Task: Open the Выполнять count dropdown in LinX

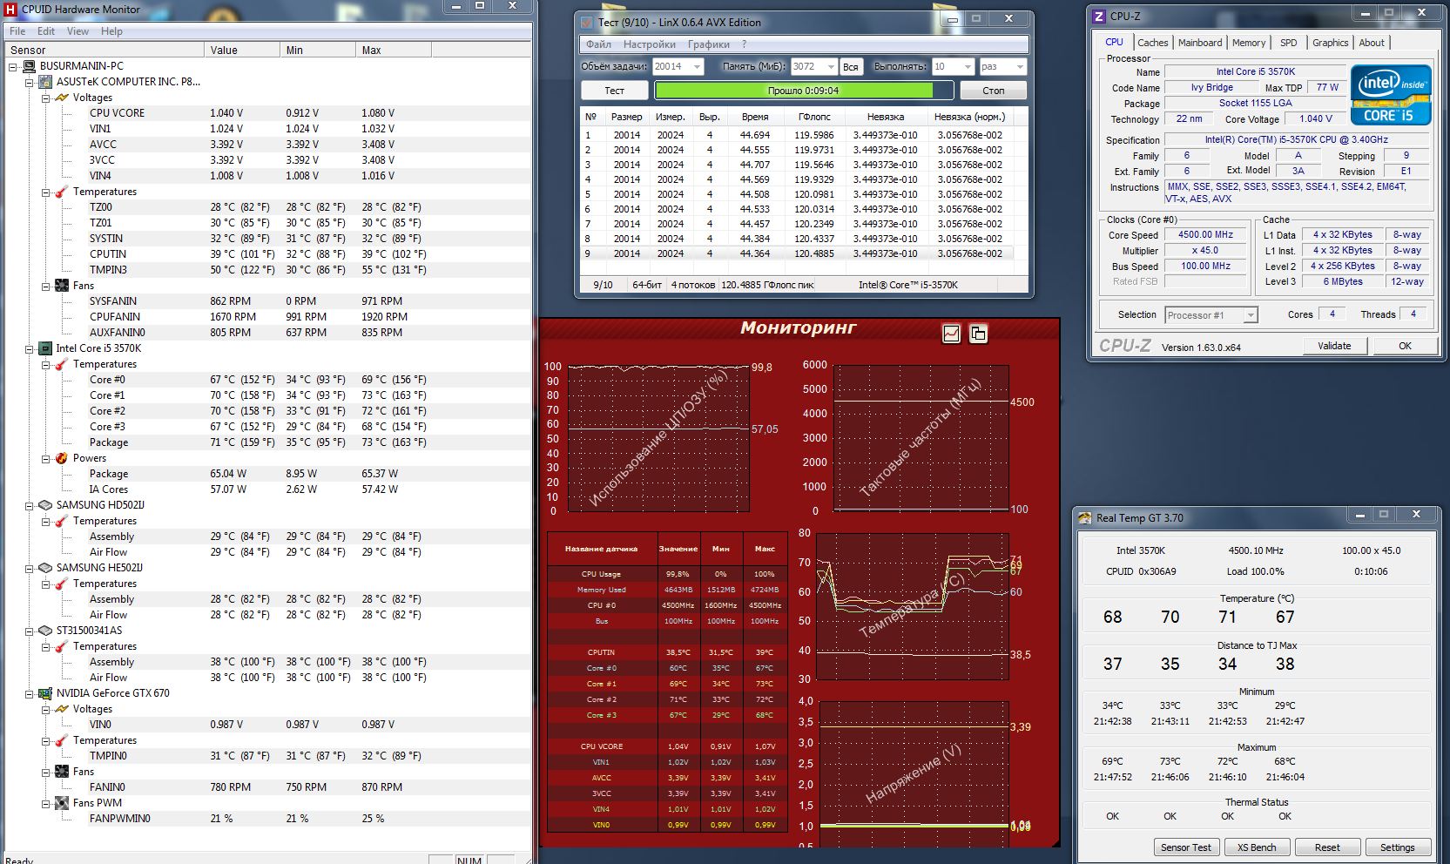Action: pos(967,67)
